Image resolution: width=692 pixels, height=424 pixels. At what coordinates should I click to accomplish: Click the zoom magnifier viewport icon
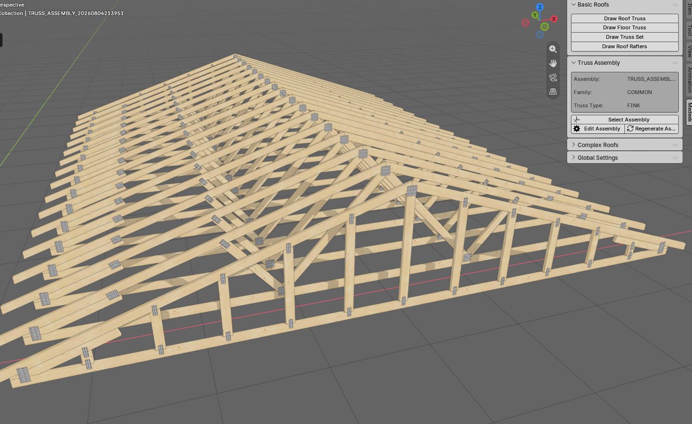[553, 49]
